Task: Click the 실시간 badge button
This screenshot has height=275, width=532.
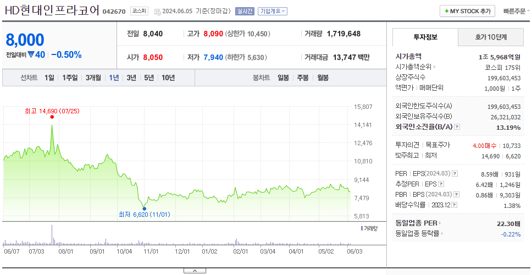Action: 244,11
